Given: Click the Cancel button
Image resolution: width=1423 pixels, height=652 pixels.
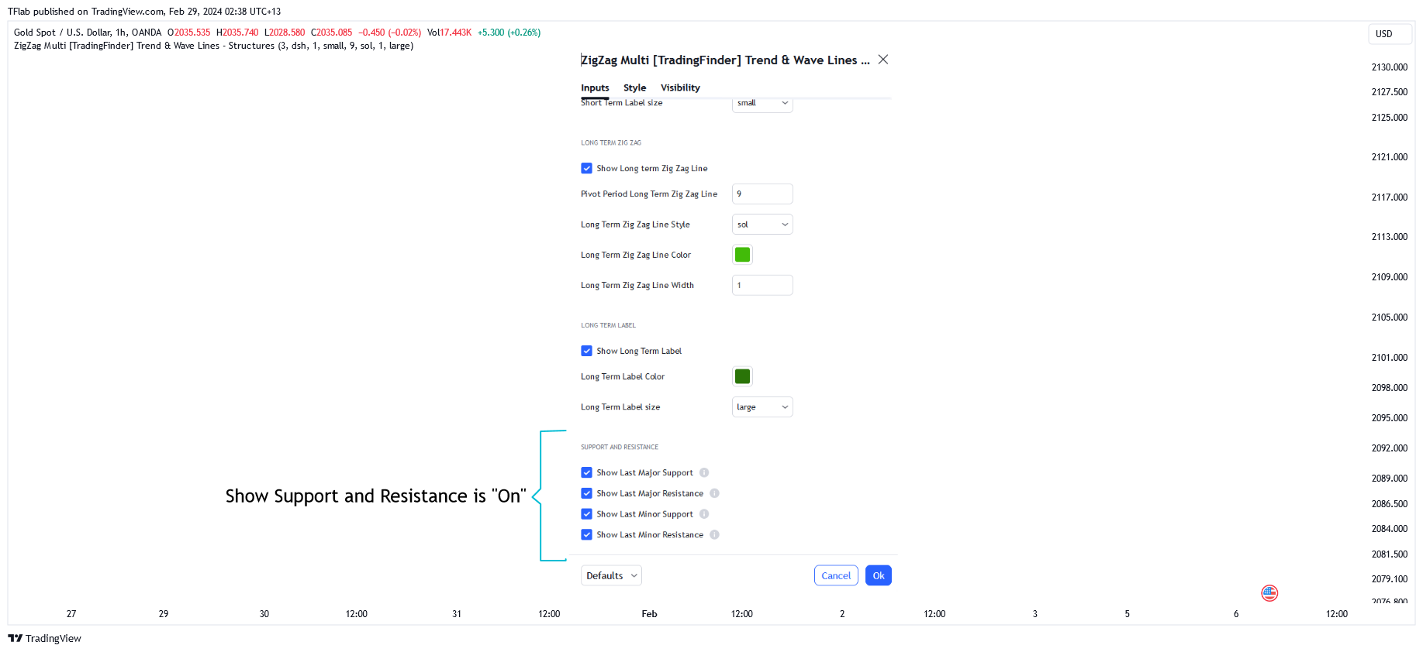Looking at the screenshot, I should tap(836, 575).
